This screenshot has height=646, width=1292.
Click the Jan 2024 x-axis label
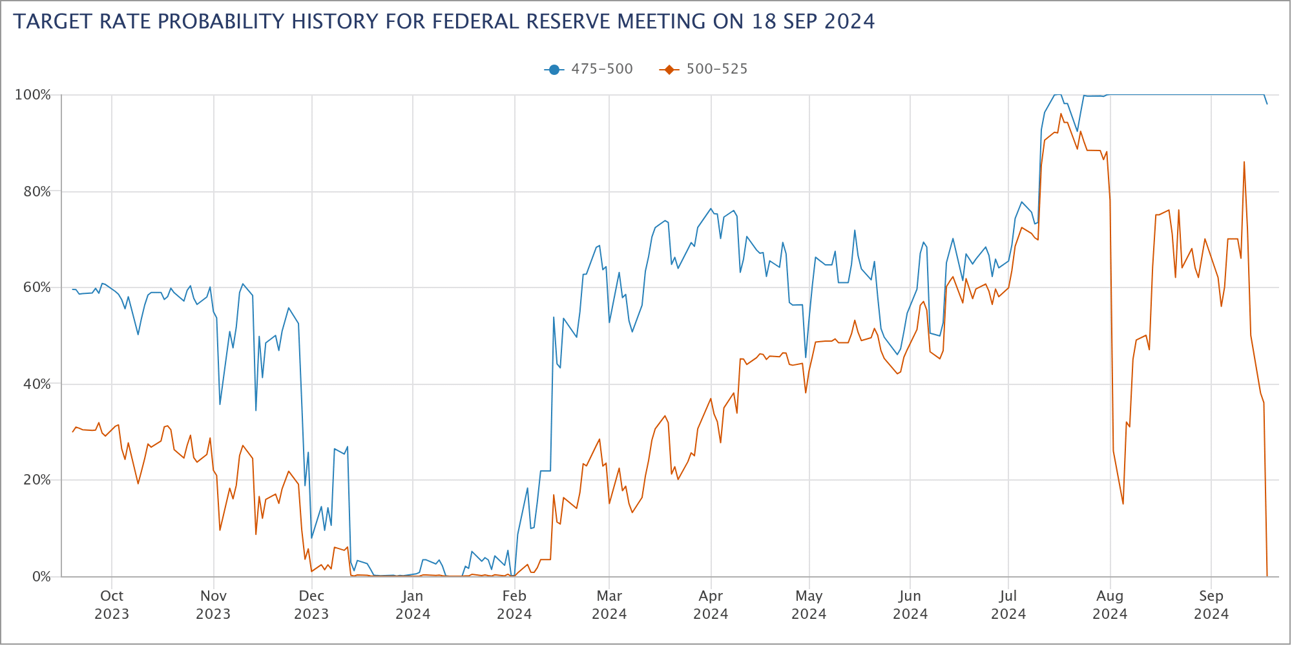tap(413, 605)
